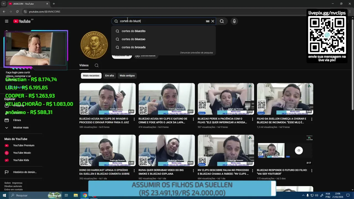Open thumbnail of 1:12 'PERDE A PACIÊNCIA' video
Image resolution: width=354 pixels, height=199 pixels.
click(x=226, y=99)
